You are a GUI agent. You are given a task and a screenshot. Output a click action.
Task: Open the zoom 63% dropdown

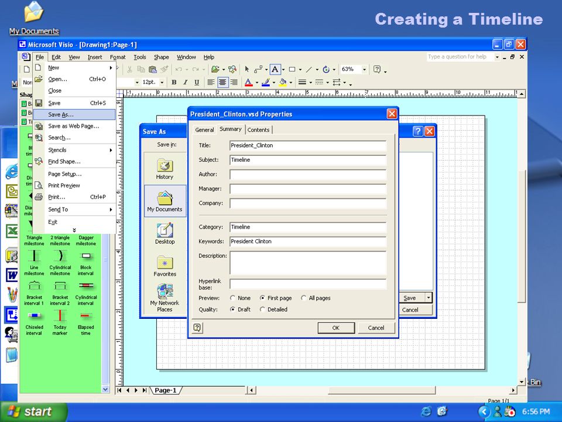pyautogui.click(x=364, y=69)
